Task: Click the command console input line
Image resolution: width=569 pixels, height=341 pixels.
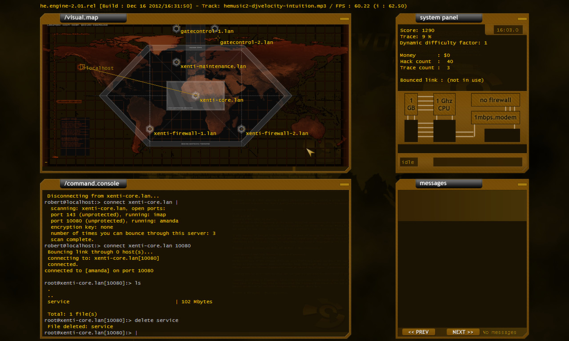Action: point(196,332)
